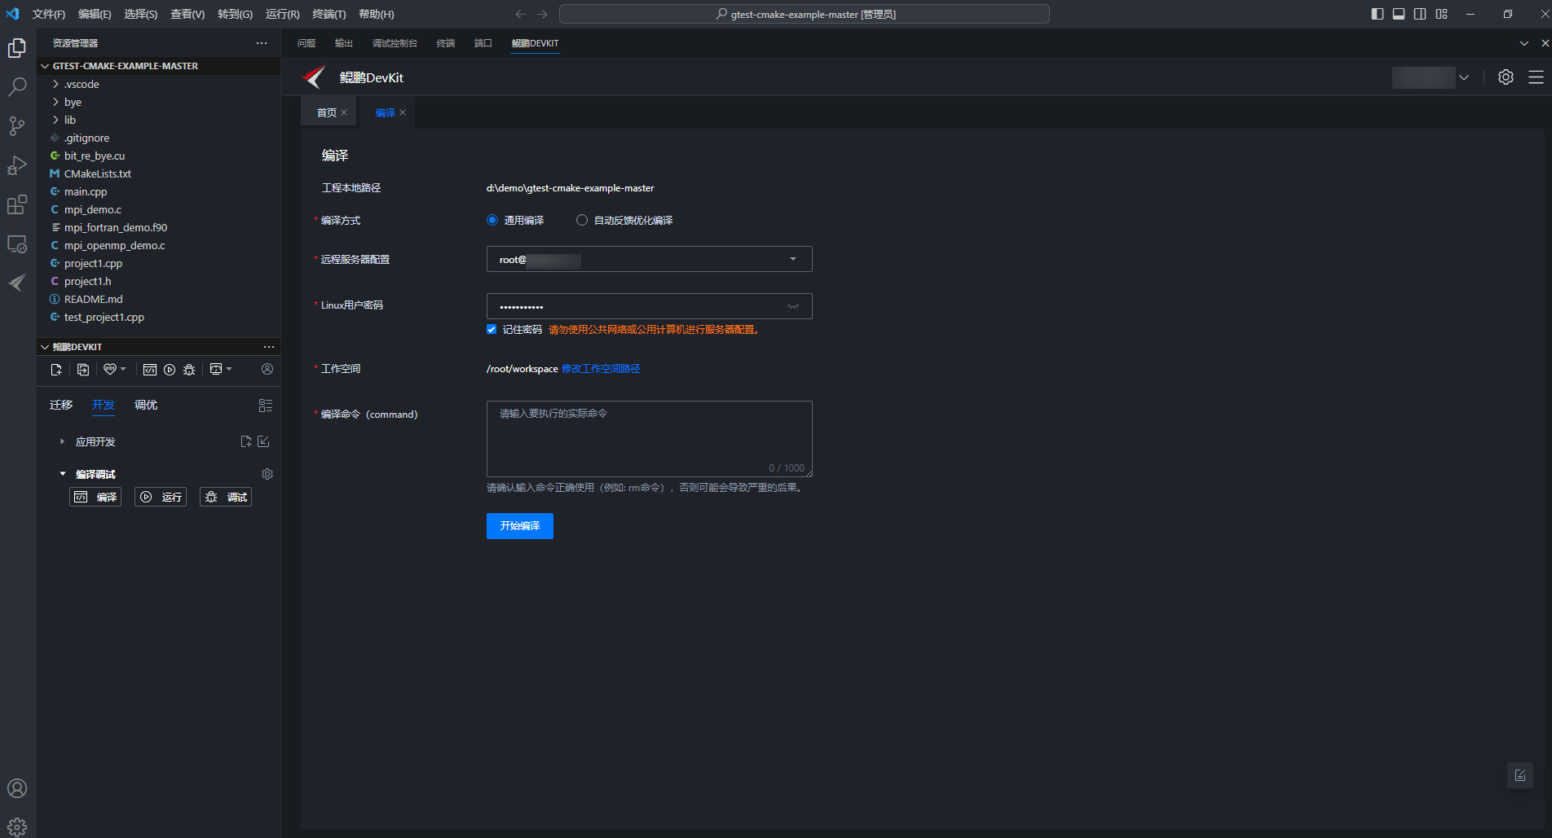
Task: Click user account icon in DevKit toolbar
Action: (x=267, y=369)
